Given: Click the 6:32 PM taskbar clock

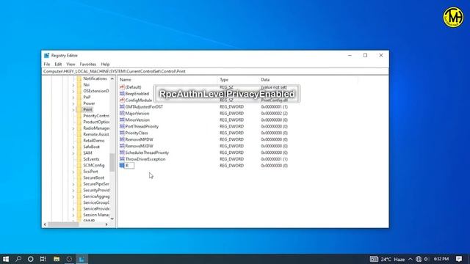Looking at the screenshot, I should 441,259.
